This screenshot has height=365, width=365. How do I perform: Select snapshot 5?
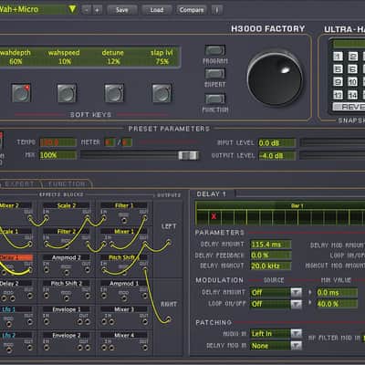[x=338, y=69]
